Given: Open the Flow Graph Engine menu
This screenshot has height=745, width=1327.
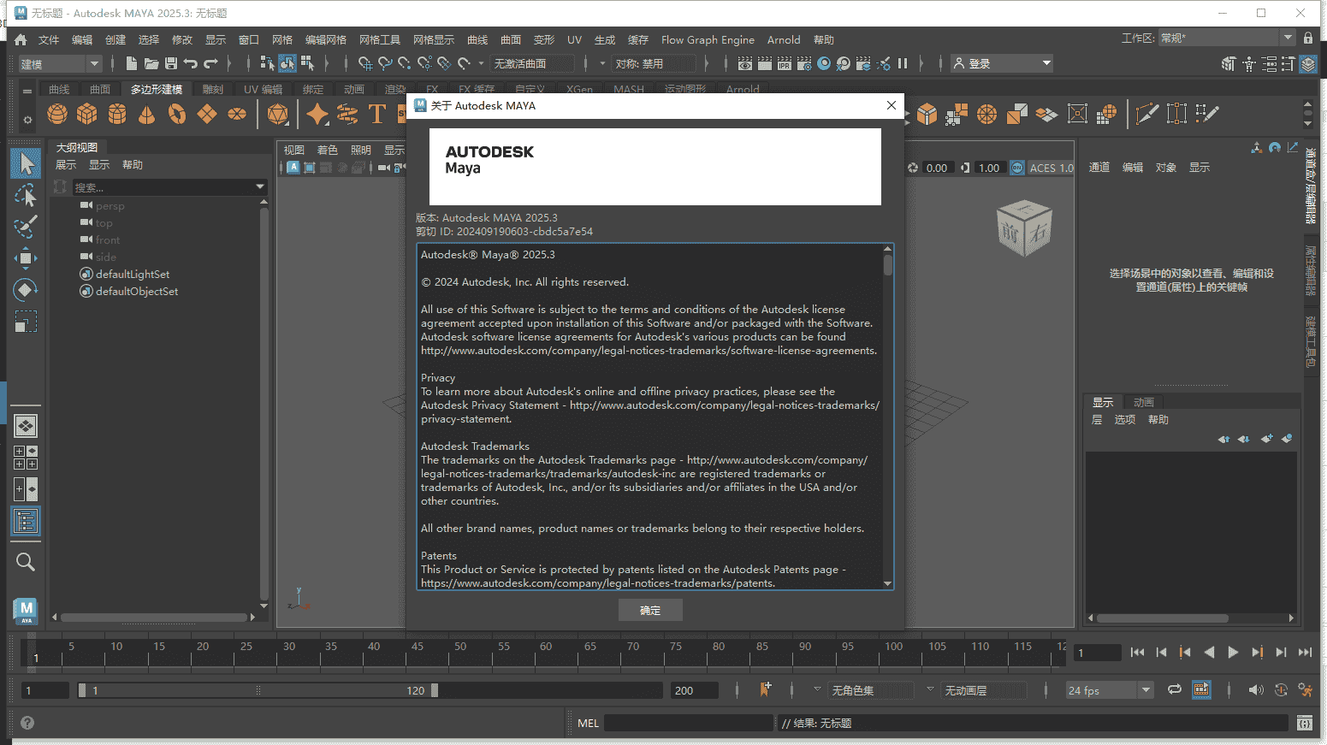Looking at the screenshot, I should tap(708, 39).
